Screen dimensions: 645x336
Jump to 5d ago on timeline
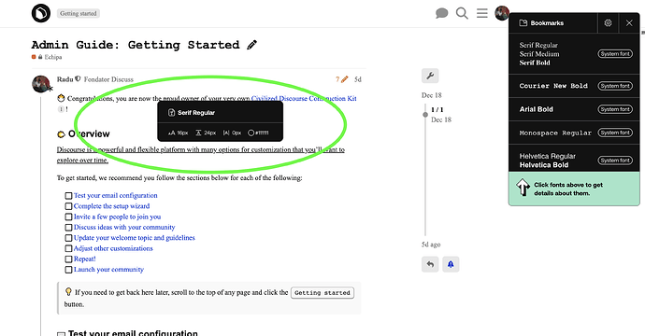[431, 245]
